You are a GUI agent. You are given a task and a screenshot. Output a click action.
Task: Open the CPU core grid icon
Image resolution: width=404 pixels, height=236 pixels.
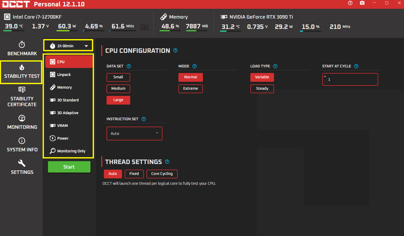point(144,27)
